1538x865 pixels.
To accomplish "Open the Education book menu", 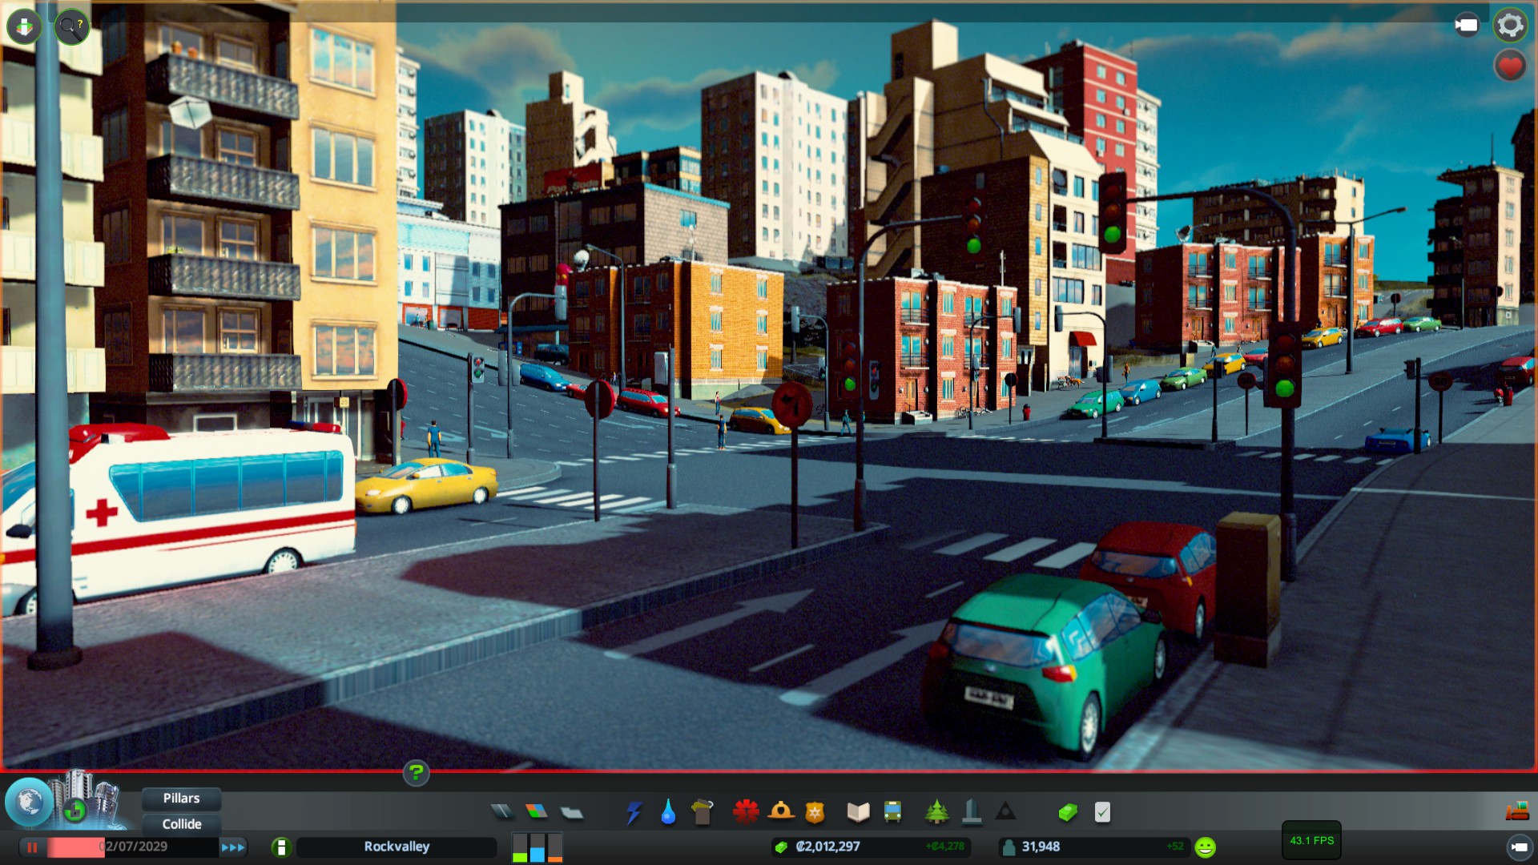I will pyautogui.click(x=858, y=813).
